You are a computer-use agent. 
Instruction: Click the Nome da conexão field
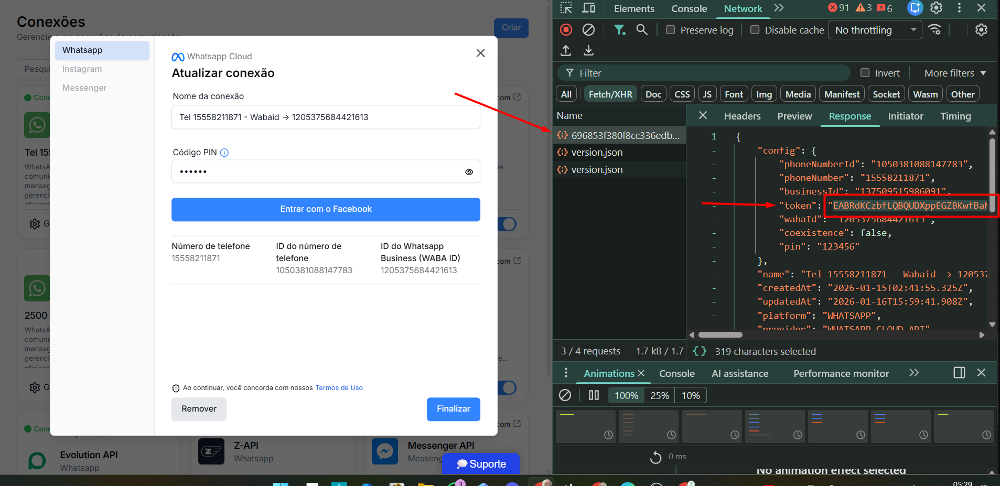326,117
